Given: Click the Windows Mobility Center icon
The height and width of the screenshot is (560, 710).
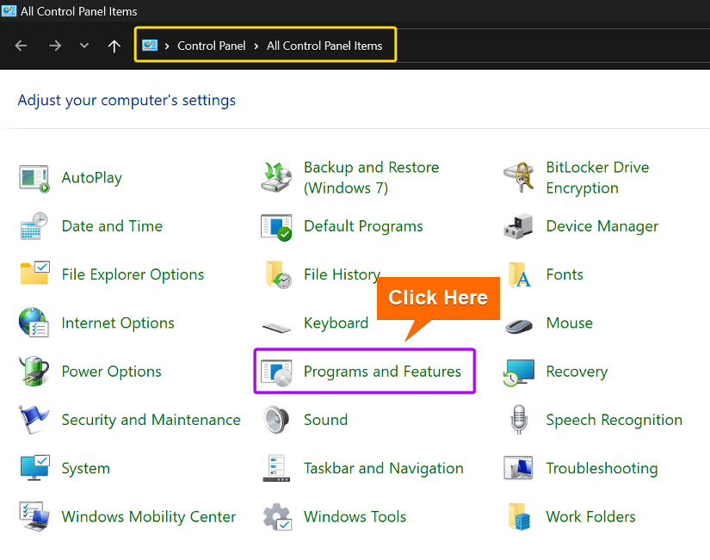Looking at the screenshot, I should click(x=34, y=516).
